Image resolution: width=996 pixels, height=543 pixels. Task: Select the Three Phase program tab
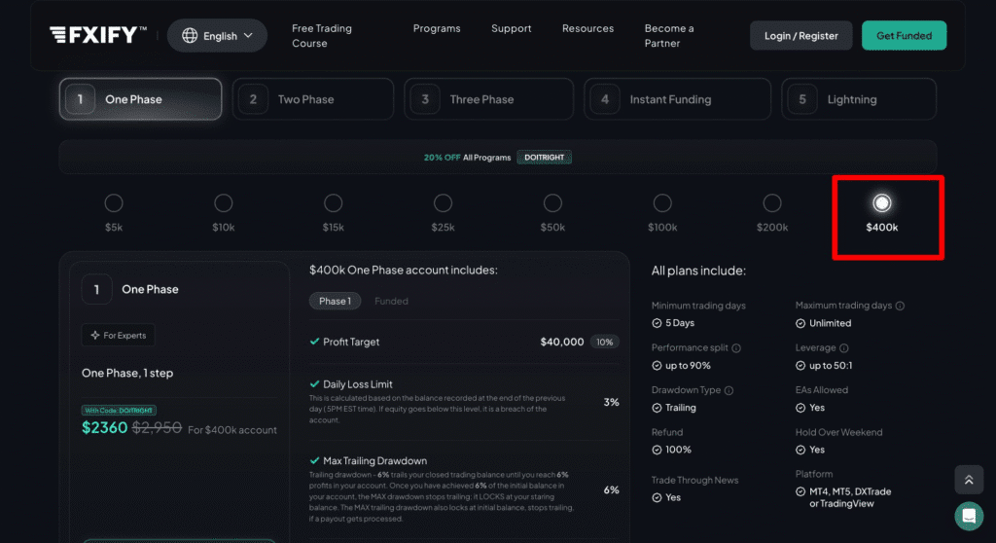pos(488,99)
